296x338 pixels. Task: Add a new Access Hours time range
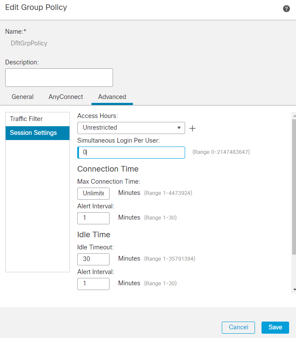click(x=193, y=128)
